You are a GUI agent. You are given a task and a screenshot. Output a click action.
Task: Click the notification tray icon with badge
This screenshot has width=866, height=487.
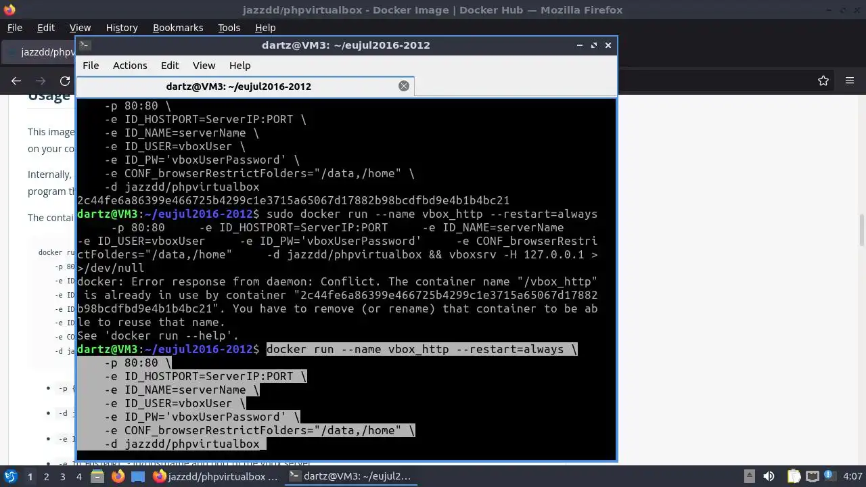829,476
